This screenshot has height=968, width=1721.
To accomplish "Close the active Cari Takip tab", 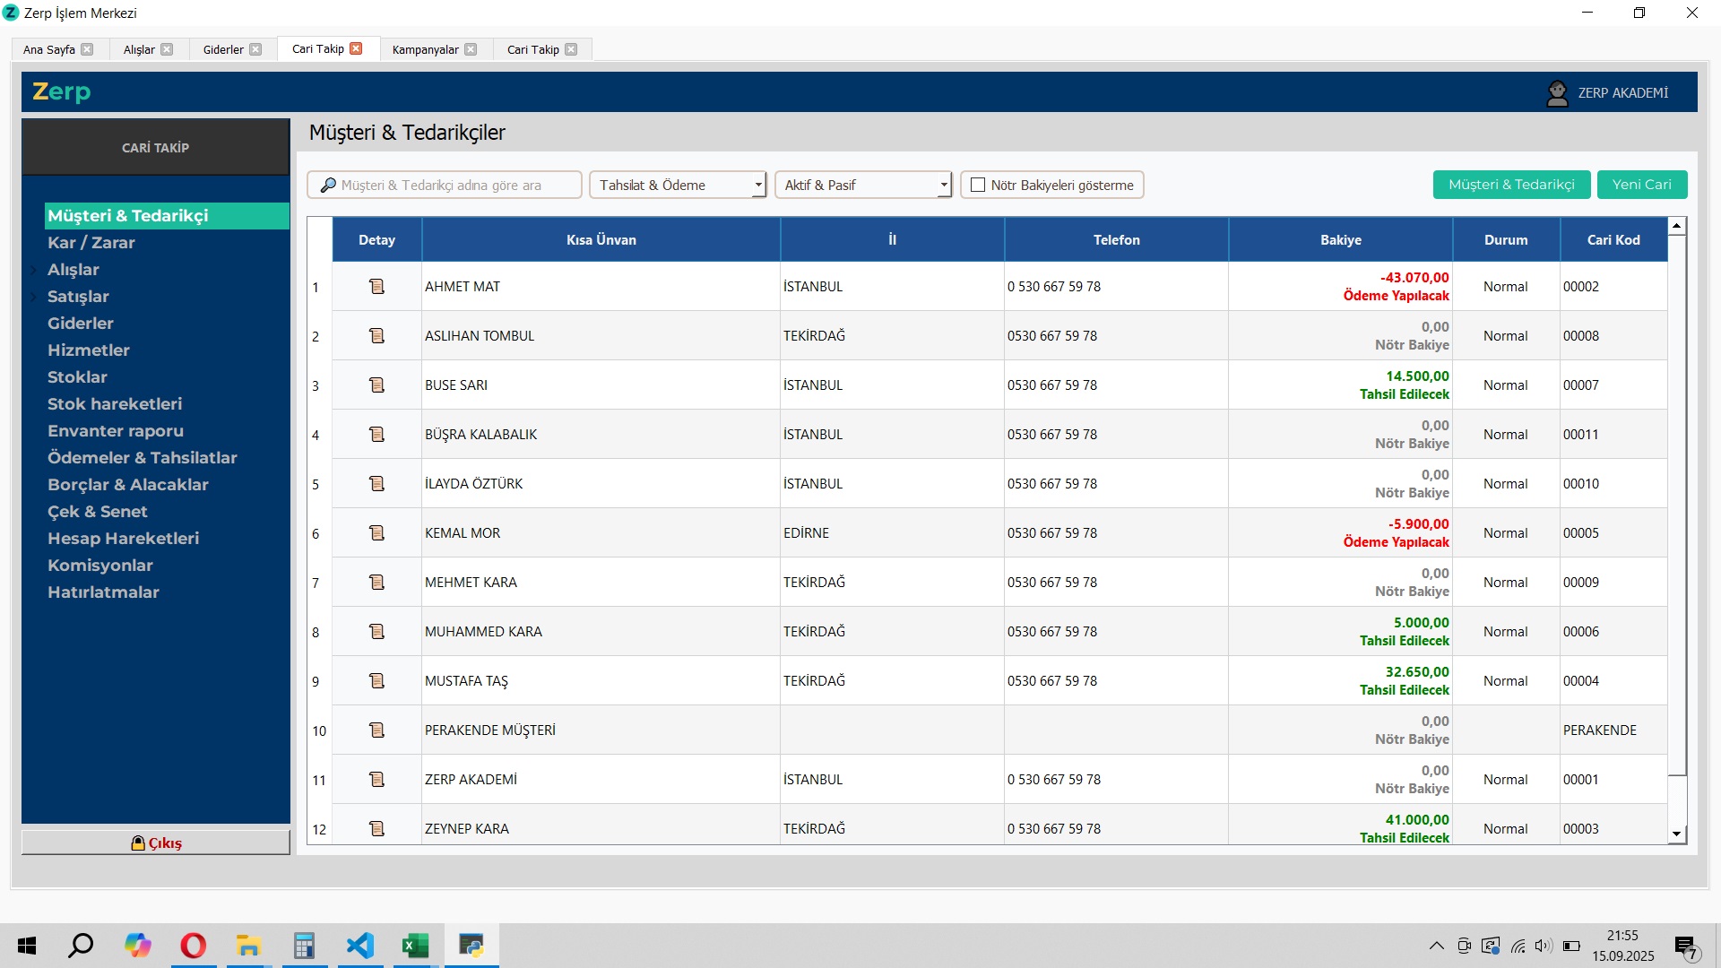I will (x=356, y=49).
